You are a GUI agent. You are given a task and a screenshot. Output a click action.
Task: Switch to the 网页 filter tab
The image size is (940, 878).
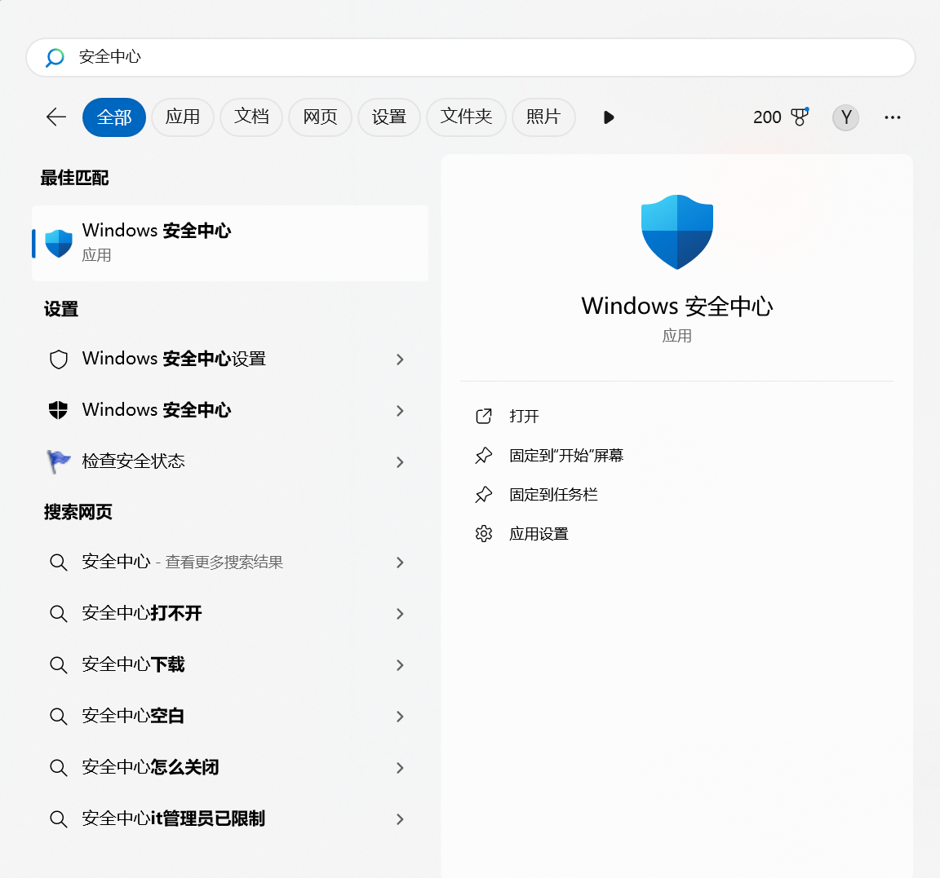[320, 117]
